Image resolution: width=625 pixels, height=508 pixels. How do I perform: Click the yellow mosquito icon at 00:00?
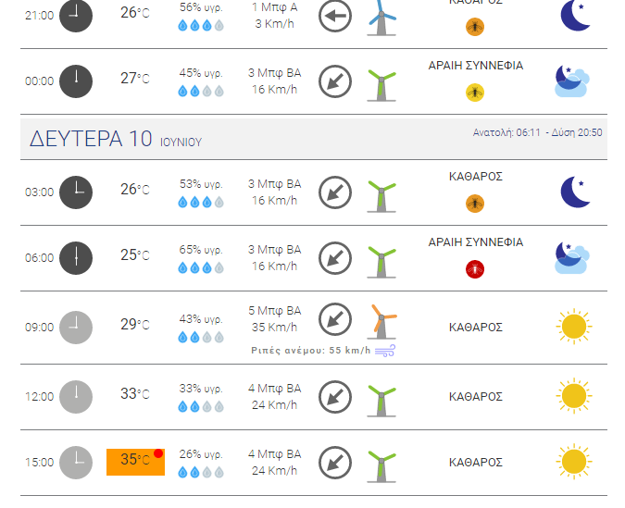point(475,93)
